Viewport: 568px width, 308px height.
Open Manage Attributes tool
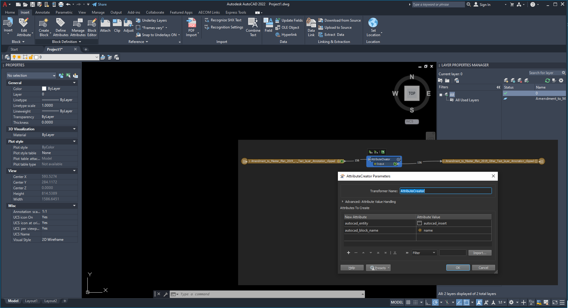pos(78,27)
